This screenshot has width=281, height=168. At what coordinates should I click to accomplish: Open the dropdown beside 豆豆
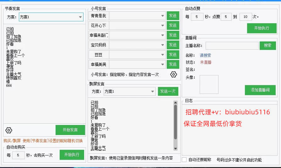click(x=162, y=55)
